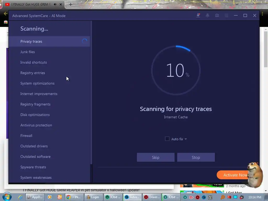
Task: Click the green shield tray icon
Action: 185,197
